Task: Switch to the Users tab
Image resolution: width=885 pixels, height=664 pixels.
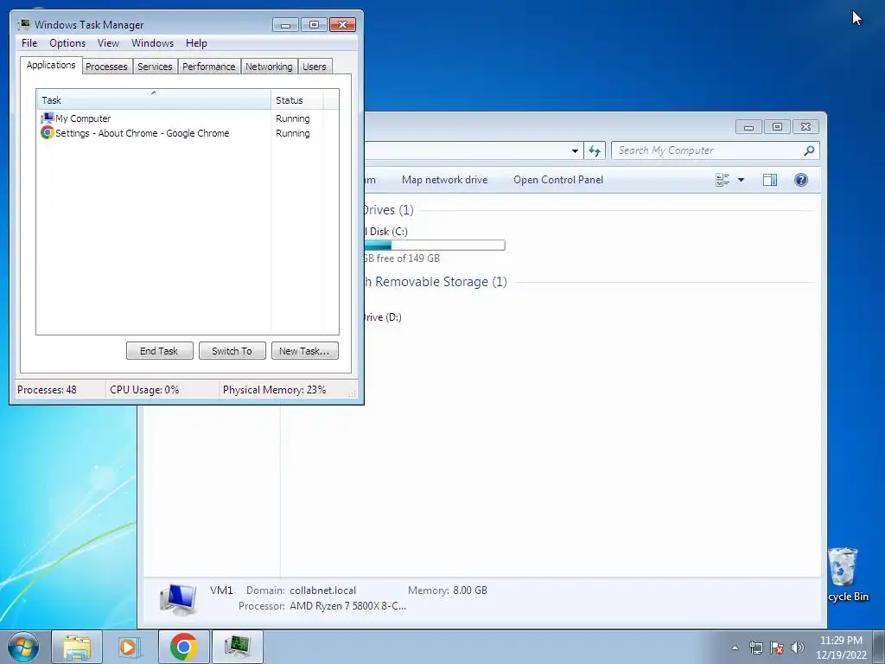Action: pyautogui.click(x=314, y=67)
